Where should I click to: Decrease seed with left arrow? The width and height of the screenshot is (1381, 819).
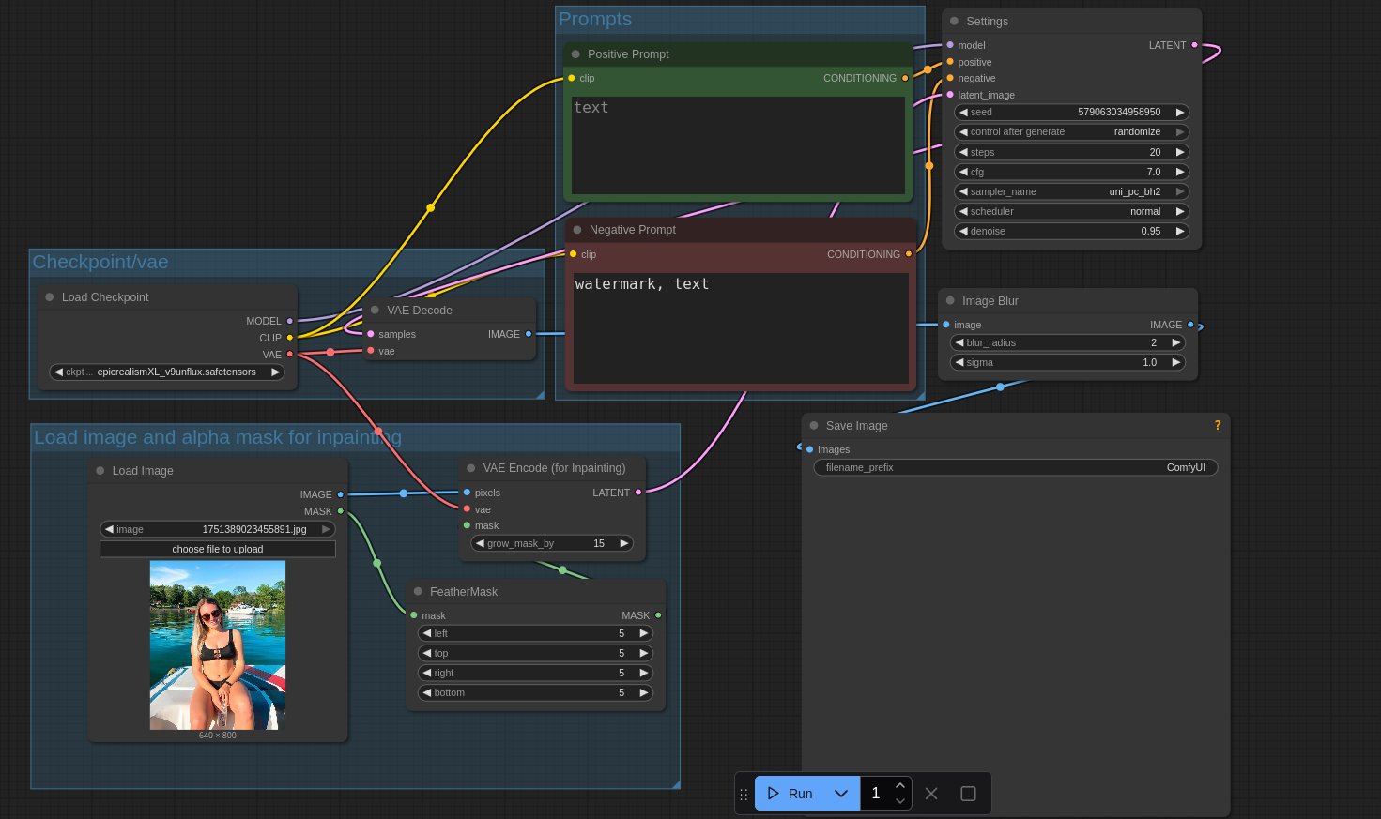(963, 112)
